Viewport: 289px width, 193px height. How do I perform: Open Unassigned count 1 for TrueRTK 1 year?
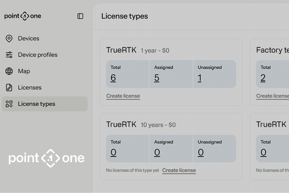pyautogui.click(x=199, y=78)
